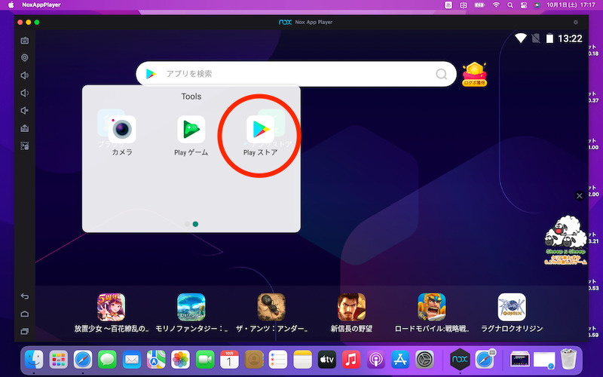Click the volume up sidebar icon

[24, 75]
